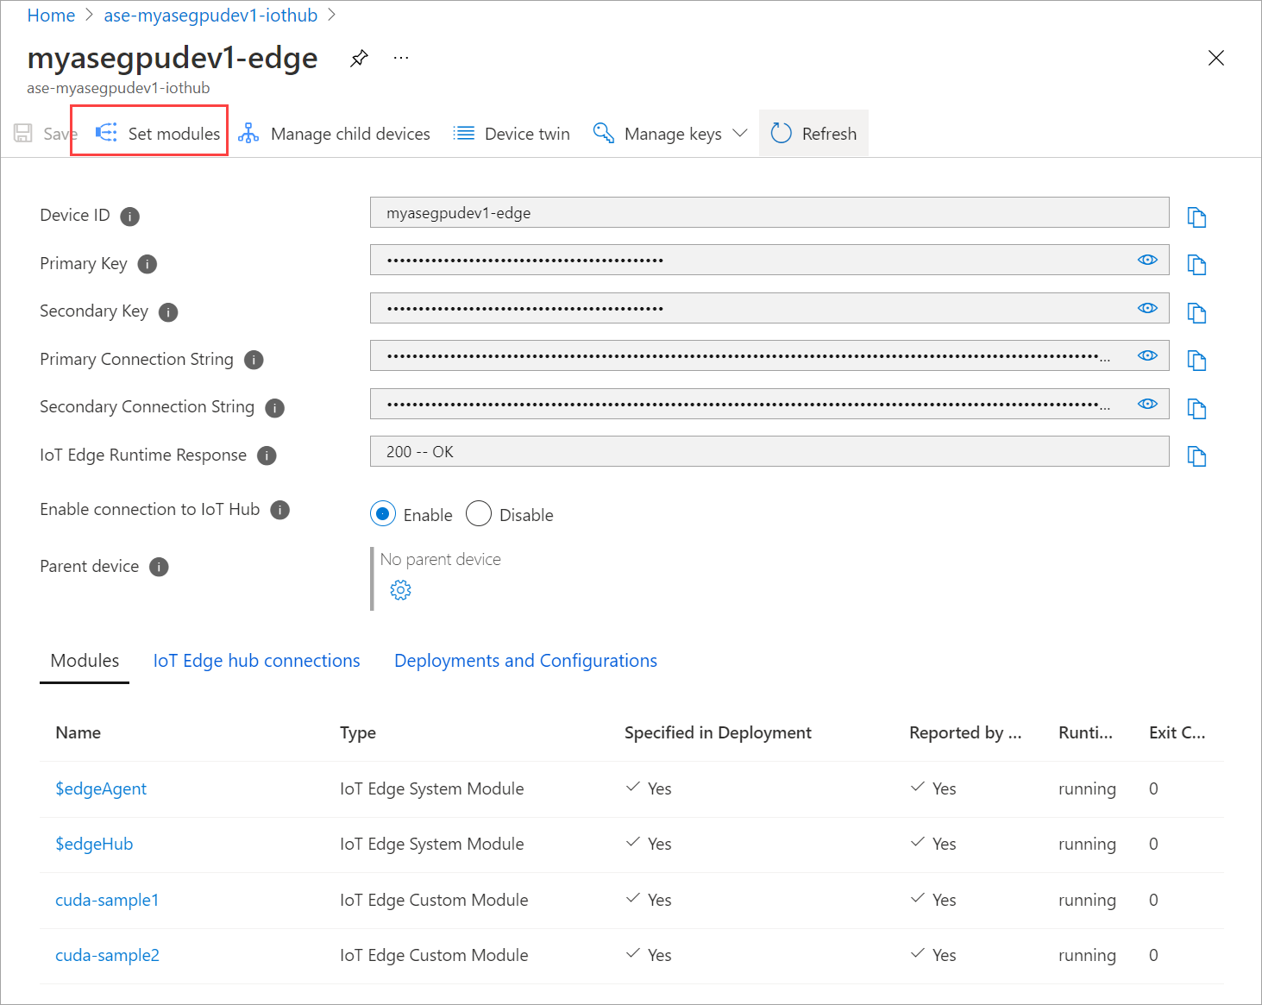Select the Disable radio button
This screenshot has width=1262, height=1005.
(x=479, y=514)
